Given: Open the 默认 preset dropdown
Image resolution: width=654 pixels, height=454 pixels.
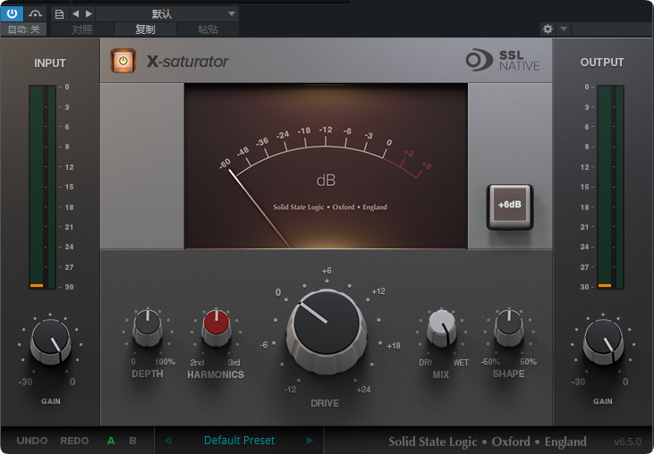Looking at the screenshot, I should pos(167,14).
